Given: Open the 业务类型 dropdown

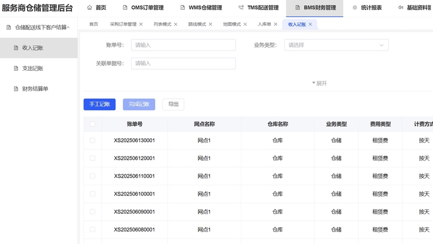Looking at the screenshot, I should (x=336, y=45).
